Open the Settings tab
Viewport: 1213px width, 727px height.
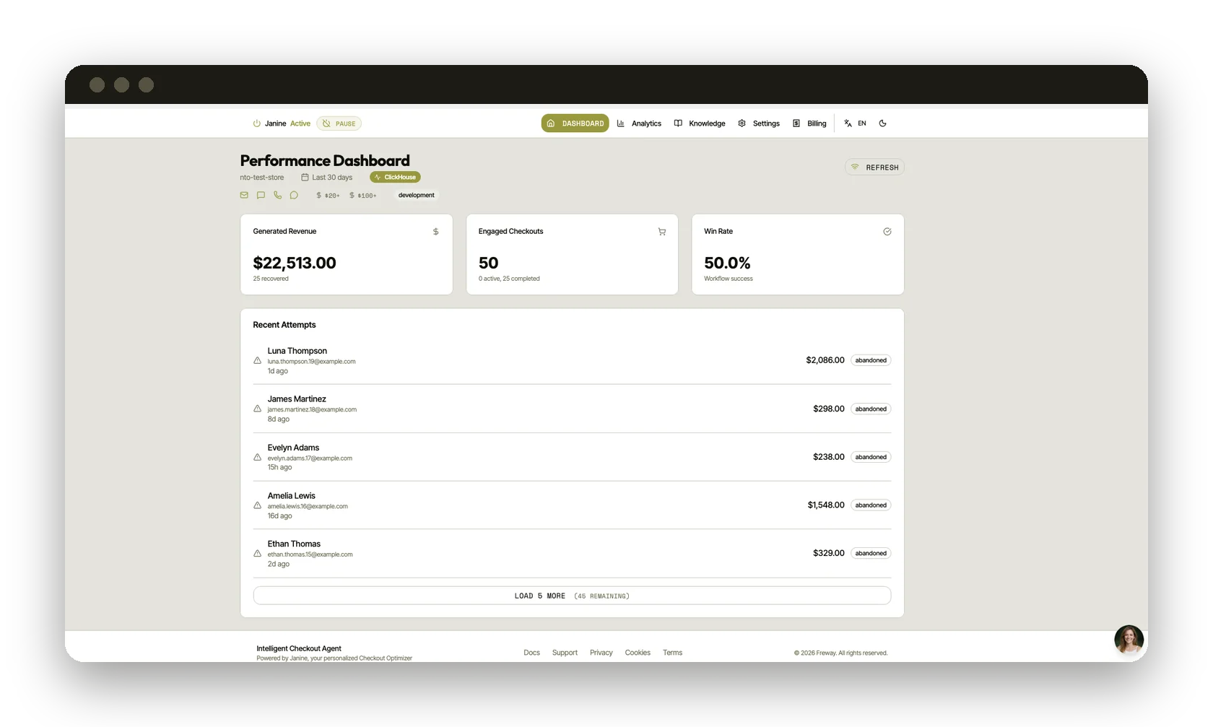(759, 123)
